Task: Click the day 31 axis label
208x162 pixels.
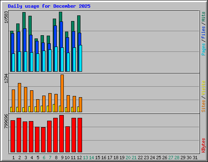Action: click(x=195, y=158)
